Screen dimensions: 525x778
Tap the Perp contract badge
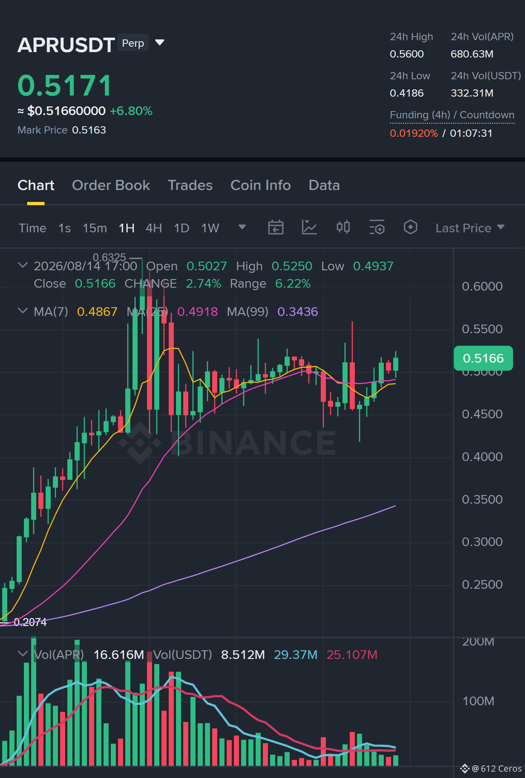coord(133,43)
